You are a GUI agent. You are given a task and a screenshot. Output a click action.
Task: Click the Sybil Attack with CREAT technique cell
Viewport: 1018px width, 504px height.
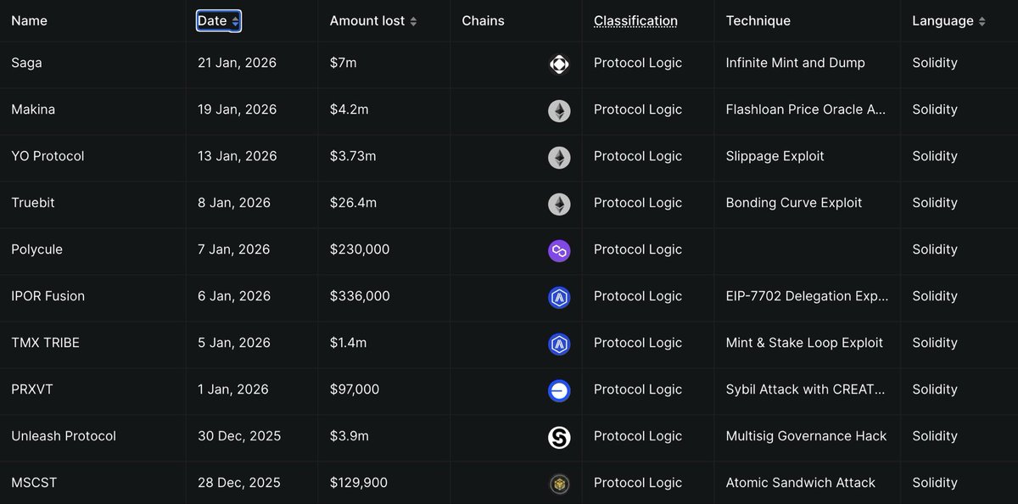[806, 389]
